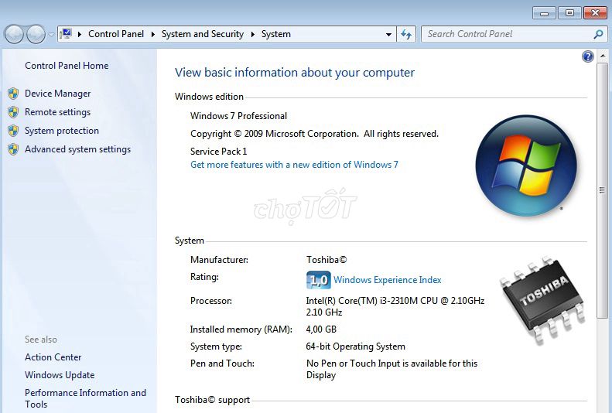Image resolution: width=612 pixels, height=413 pixels.
Task: Click the Forward navigation arrow button
Action: click(36, 34)
